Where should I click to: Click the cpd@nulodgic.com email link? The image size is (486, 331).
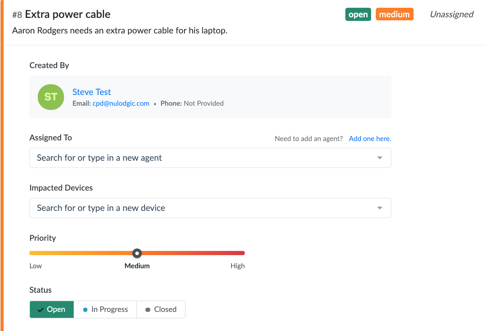(121, 103)
